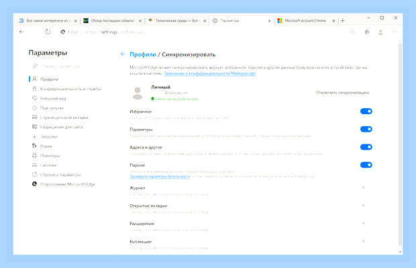
Task: Toggle the Избранное sync switch
Action: tap(366, 111)
